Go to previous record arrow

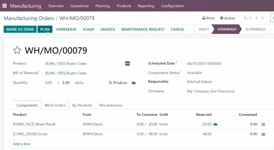[257, 18]
